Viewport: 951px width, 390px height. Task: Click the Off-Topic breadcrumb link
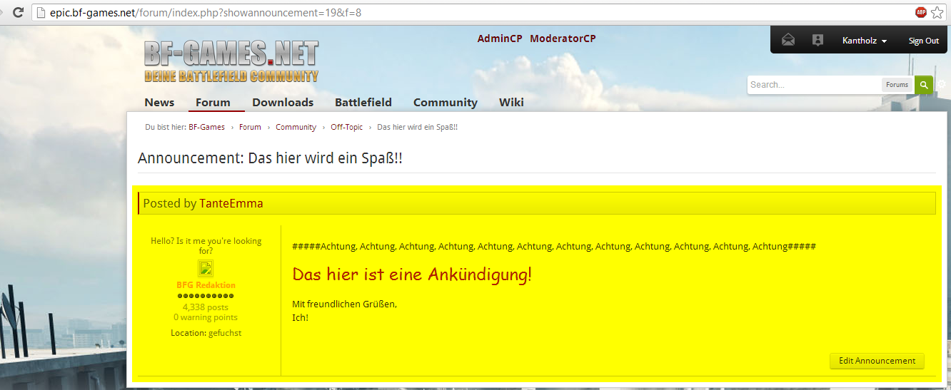point(346,127)
